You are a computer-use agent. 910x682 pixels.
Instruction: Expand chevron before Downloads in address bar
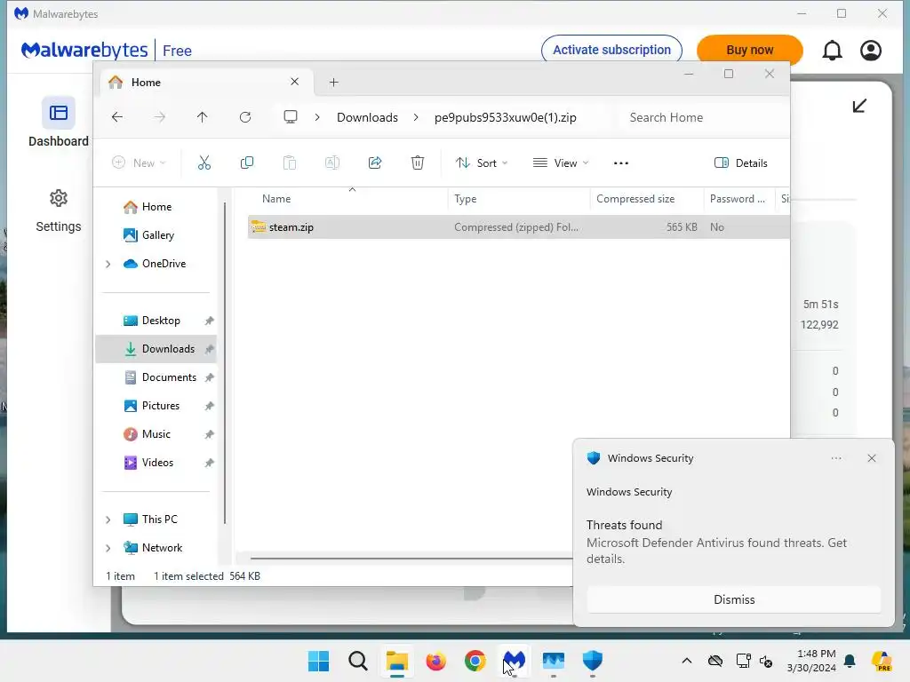[x=317, y=117]
